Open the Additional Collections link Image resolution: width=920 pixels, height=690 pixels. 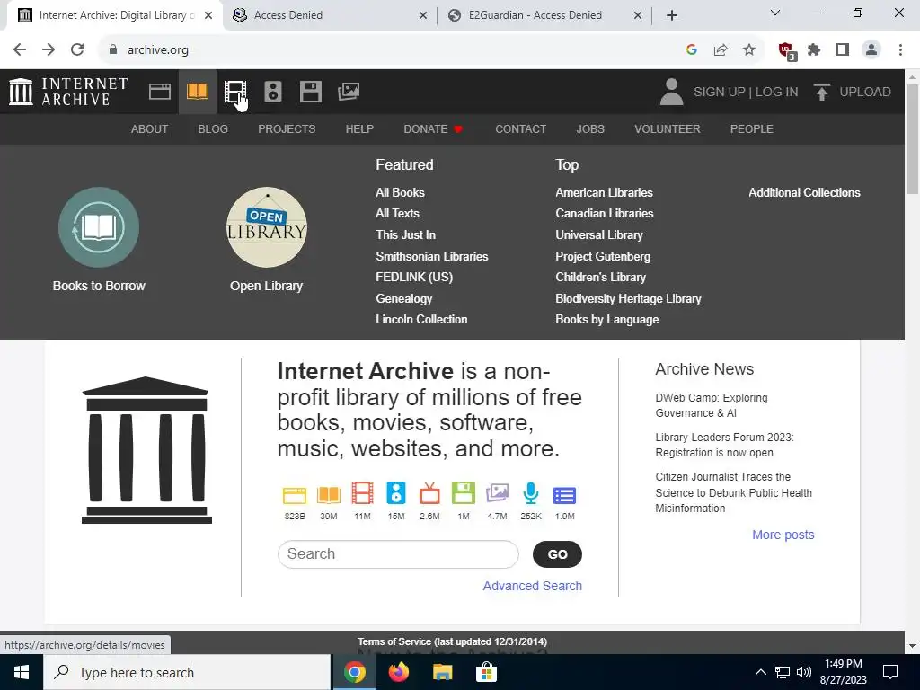click(804, 192)
